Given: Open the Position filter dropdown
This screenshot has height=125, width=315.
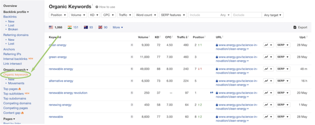Looking at the screenshot, I should (58, 15).
